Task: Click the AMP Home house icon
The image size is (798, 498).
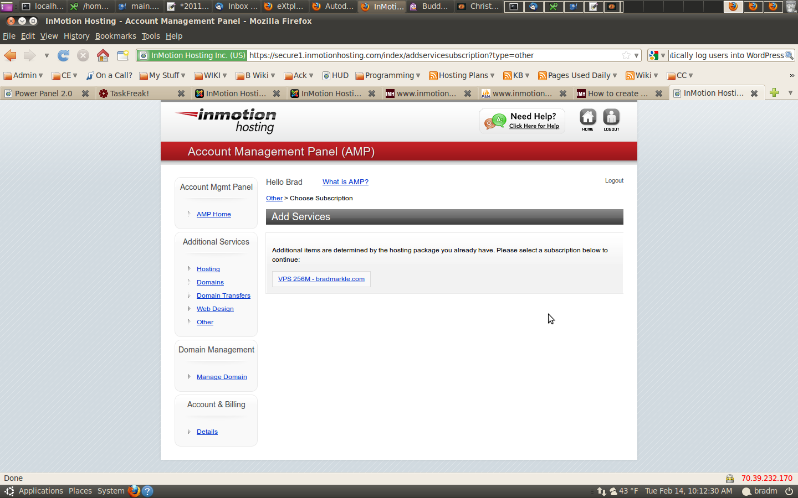Action: coord(588,120)
